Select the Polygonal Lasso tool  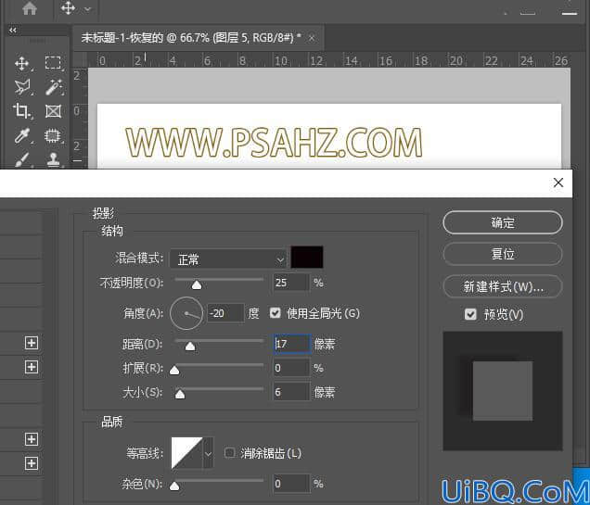(22, 87)
